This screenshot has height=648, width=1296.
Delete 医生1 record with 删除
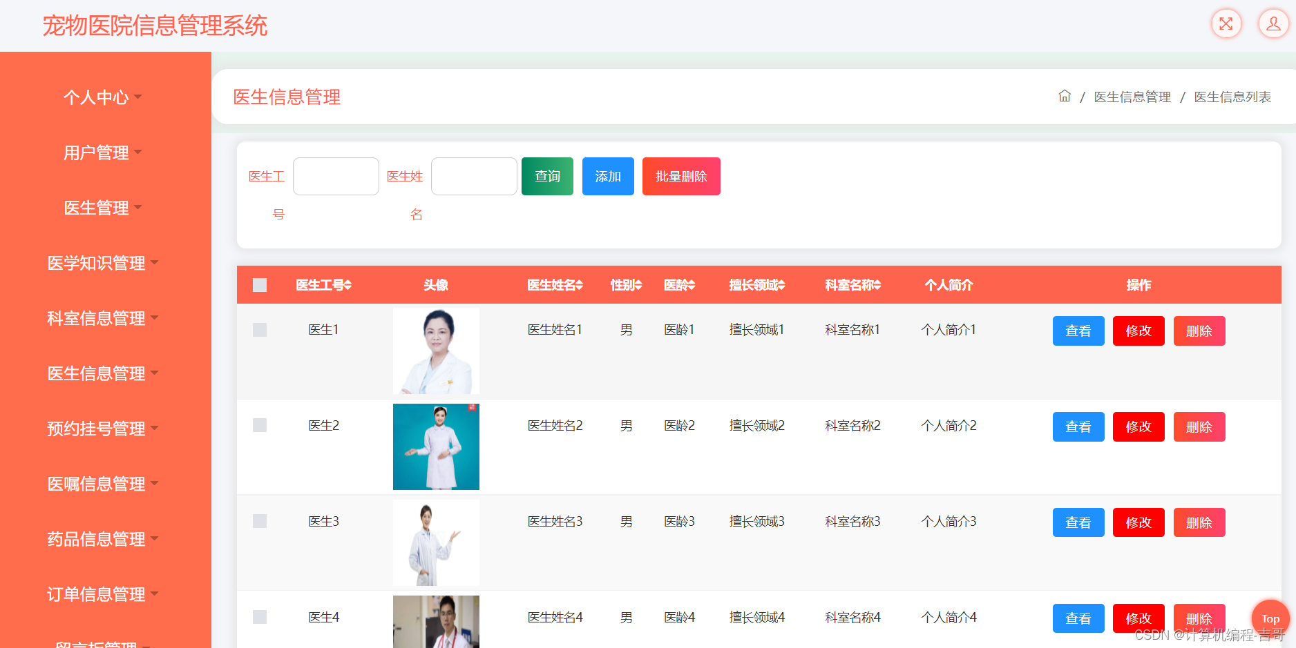pyautogui.click(x=1199, y=331)
